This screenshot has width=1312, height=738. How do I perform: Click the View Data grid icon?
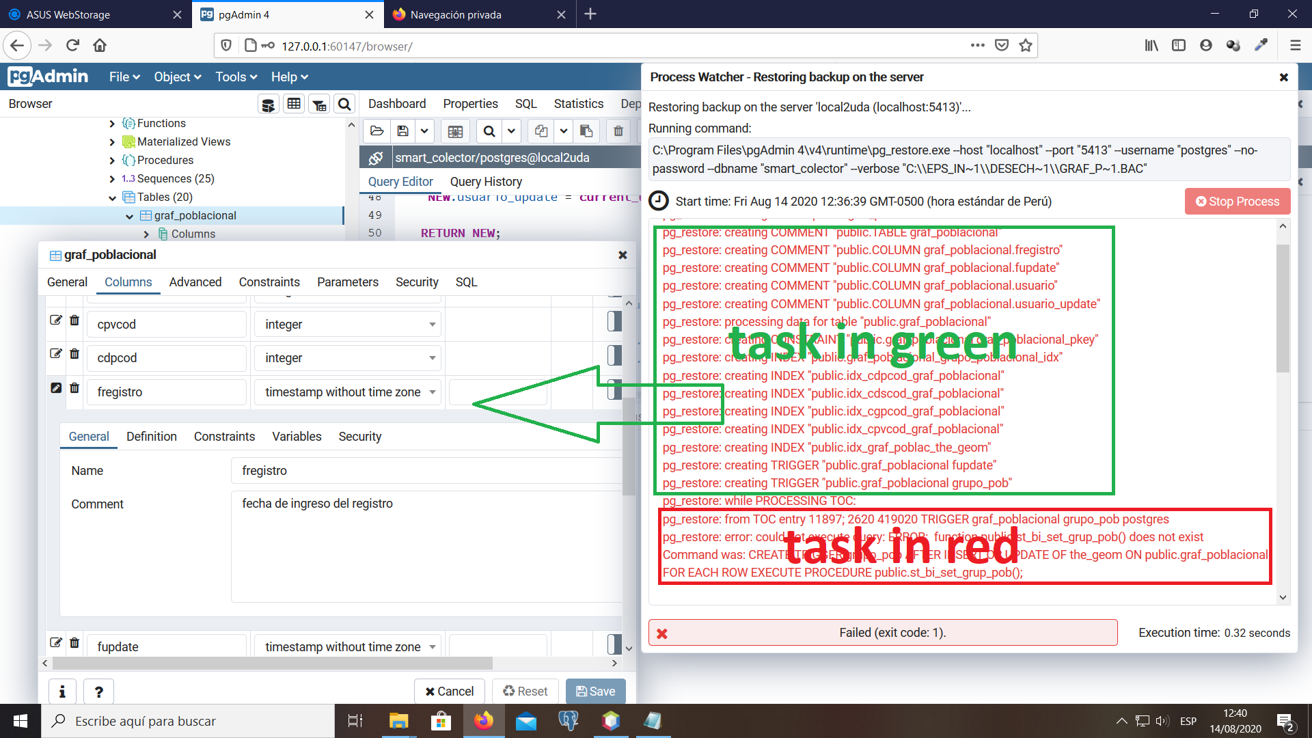(x=294, y=104)
